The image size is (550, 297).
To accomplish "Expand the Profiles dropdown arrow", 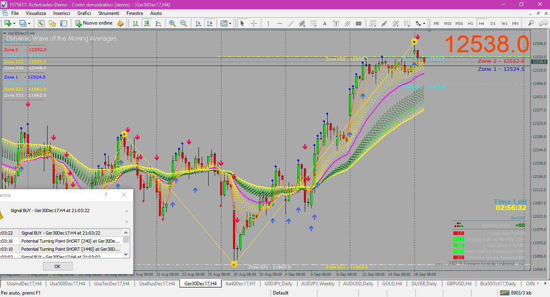I will (29, 23).
